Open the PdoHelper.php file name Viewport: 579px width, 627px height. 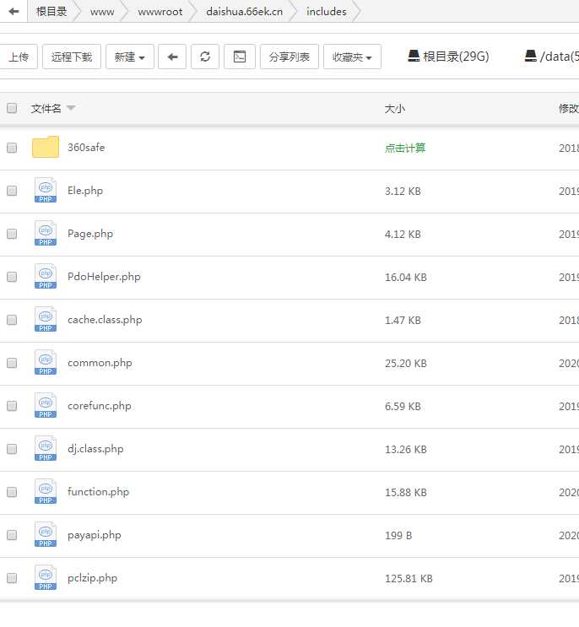(104, 277)
